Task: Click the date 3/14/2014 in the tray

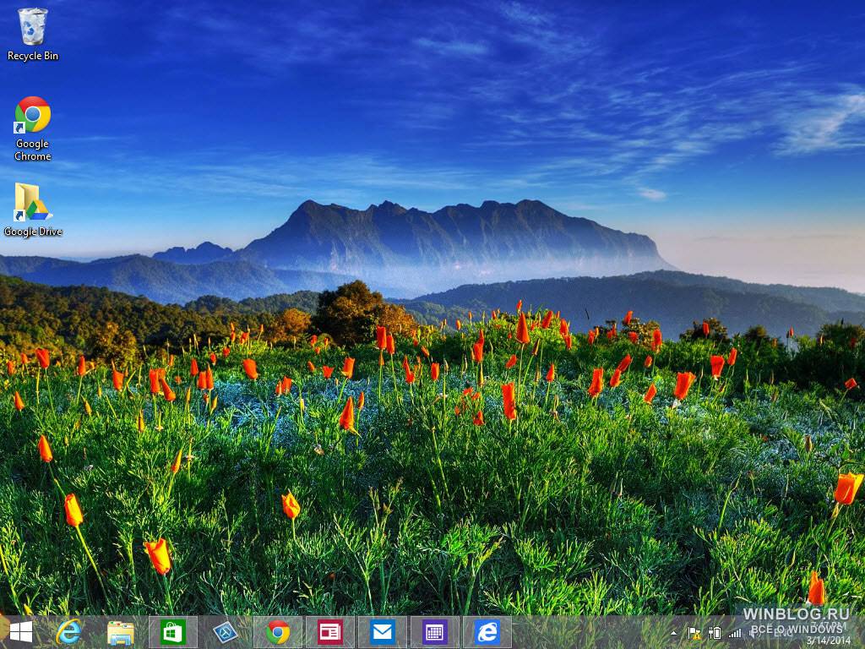Action: point(828,641)
